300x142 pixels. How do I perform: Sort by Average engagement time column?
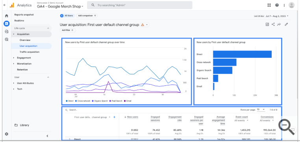click(218, 120)
